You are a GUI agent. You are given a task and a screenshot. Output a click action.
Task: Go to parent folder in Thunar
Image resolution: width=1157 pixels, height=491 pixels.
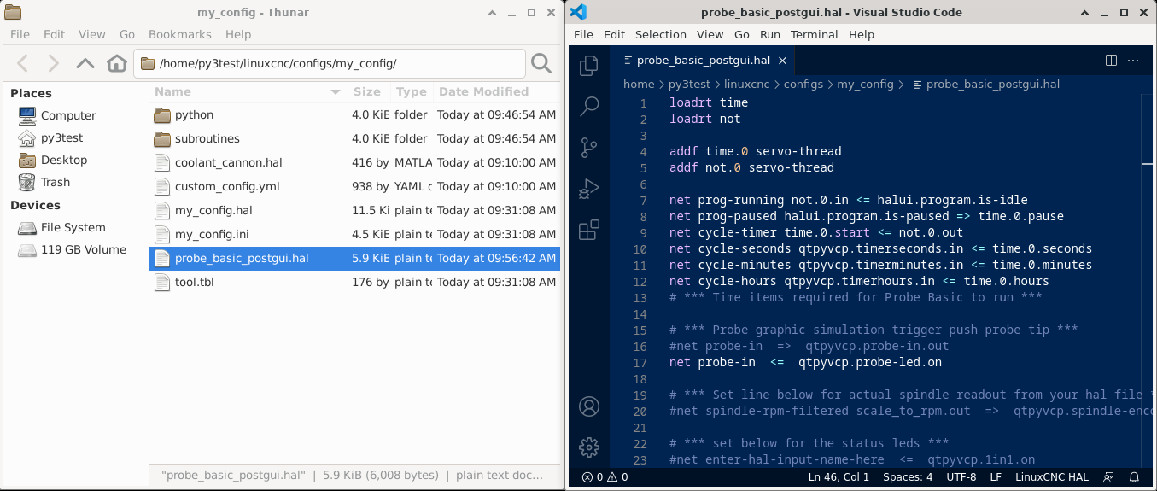click(x=85, y=63)
